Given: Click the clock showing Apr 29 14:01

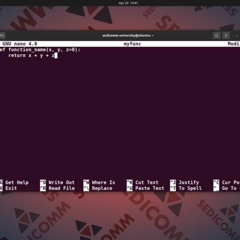Looking at the screenshot, I should tap(128, 3).
